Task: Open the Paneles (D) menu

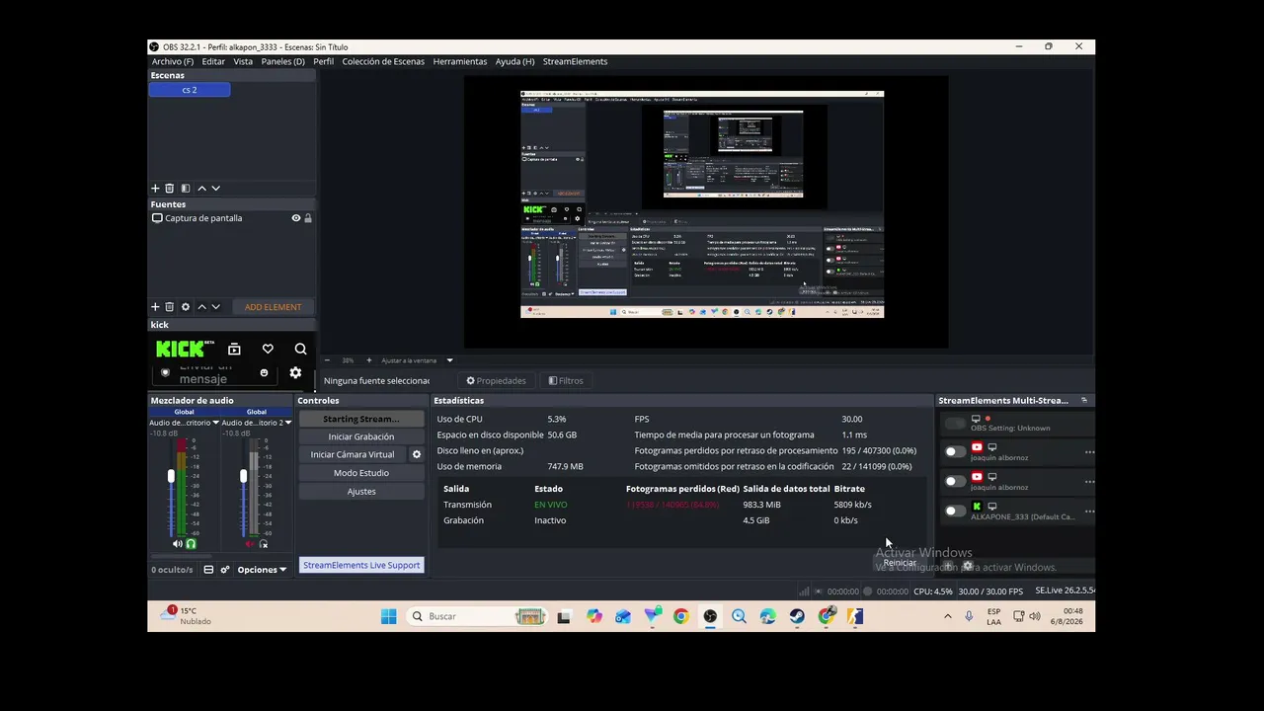Action: point(282,61)
